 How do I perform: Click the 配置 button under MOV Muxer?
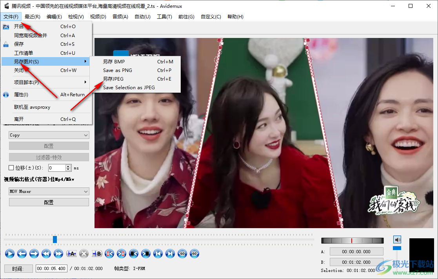[49, 202]
